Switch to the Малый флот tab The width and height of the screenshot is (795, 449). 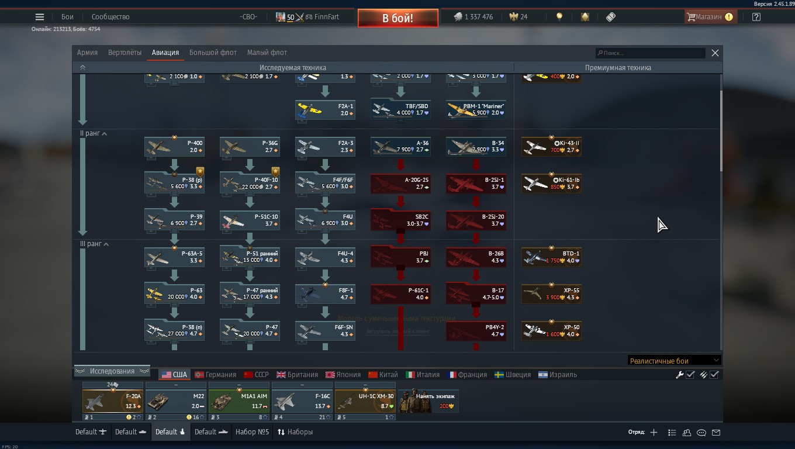pyautogui.click(x=267, y=53)
